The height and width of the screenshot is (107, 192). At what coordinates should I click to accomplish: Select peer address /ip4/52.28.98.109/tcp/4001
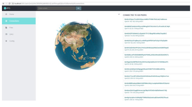(x=133, y=64)
